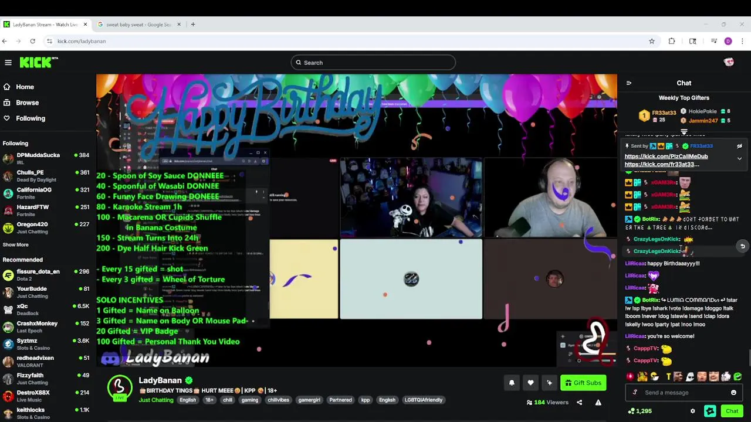Open Oregon420 channel
This screenshot has width=751, height=422.
(46, 227)
